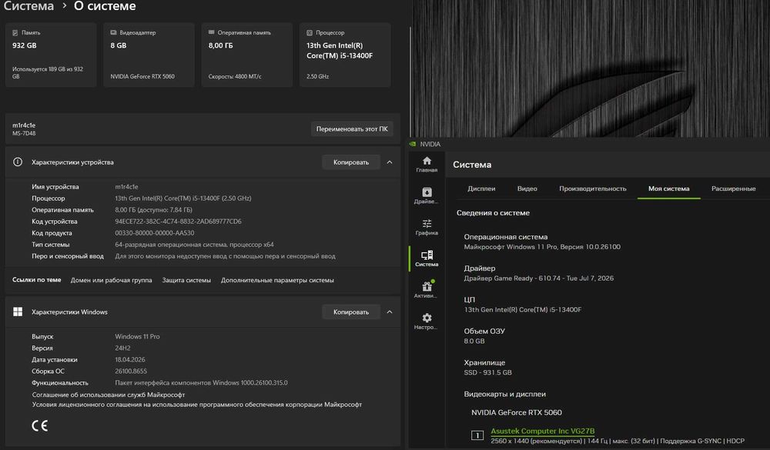Collapse the Характеристики Windows section
770x450 pixels.
390,312
